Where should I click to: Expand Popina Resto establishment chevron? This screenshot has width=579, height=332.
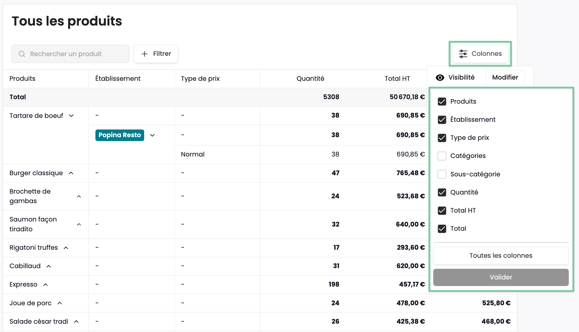click(152, 135)
